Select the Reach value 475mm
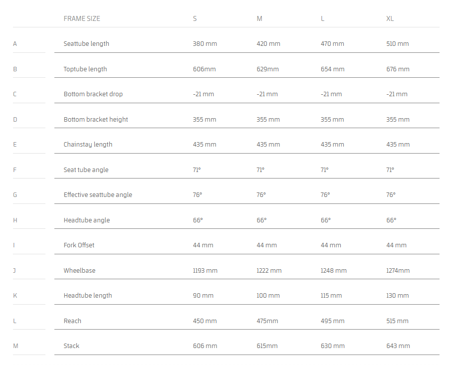The image size is (451, 367). point(267,321)
